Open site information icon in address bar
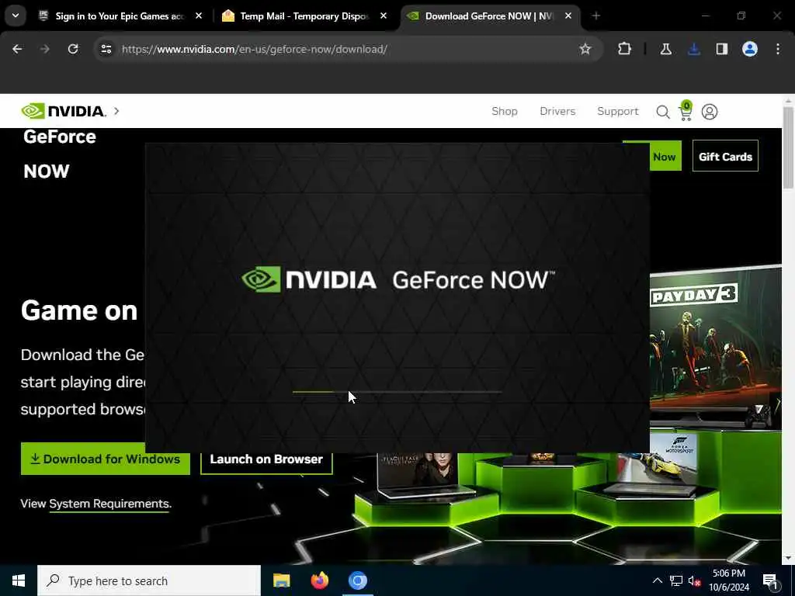The height and width of the screenshot is (596, 795). point(106,49)
